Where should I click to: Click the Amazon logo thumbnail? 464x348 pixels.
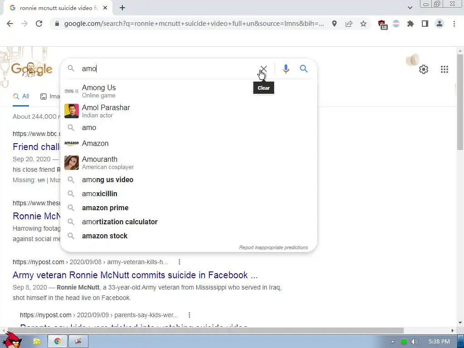(x=72, y=143)
